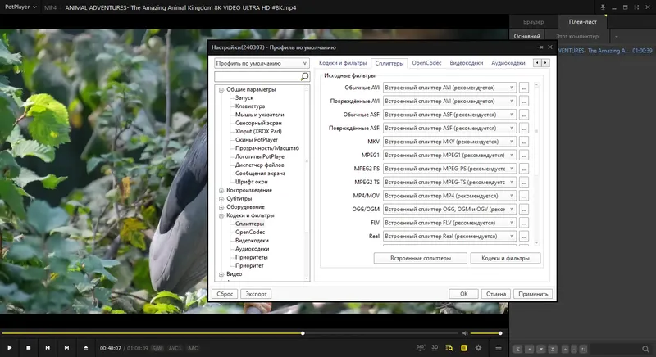
Task: Toggle the yellow playlist panel icon
Action: point(464,347)
